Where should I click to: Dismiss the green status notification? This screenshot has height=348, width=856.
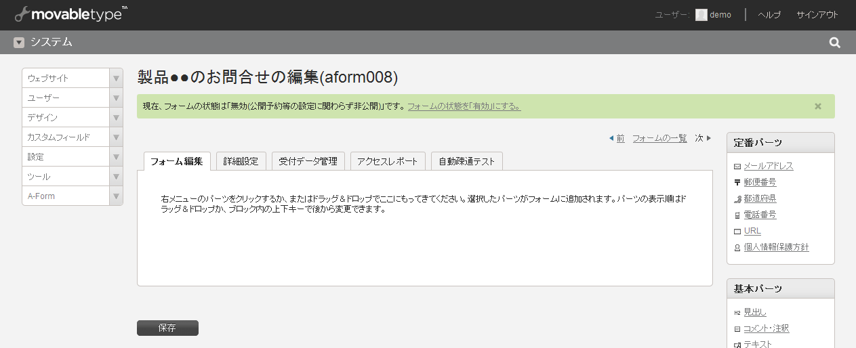click(818, 106)
